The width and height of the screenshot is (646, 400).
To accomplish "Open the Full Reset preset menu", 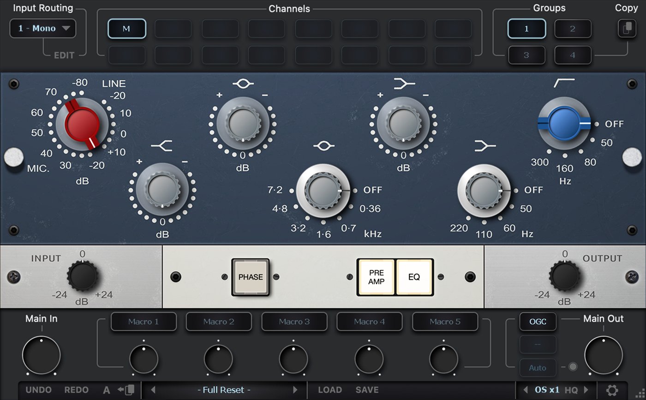I will coord(224,390).
